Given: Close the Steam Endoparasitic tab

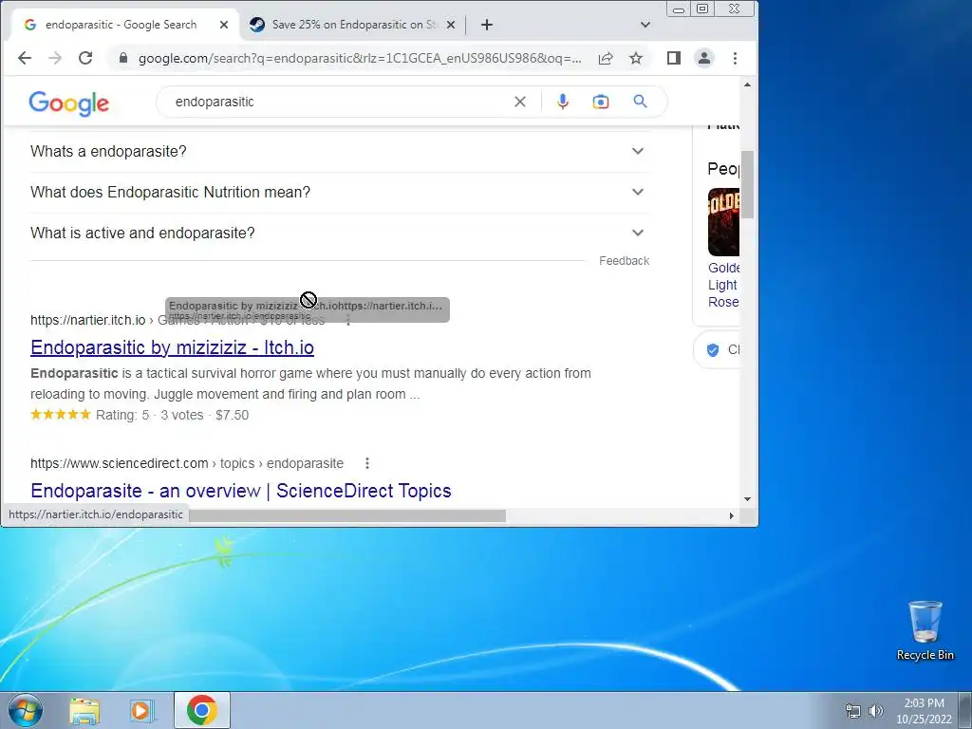Looking at the screenshot, I should tap(451, 25).
